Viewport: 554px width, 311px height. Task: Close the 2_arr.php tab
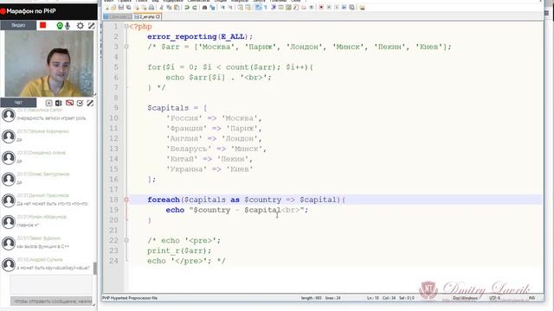pyautogui.click(x=158, y=16)
